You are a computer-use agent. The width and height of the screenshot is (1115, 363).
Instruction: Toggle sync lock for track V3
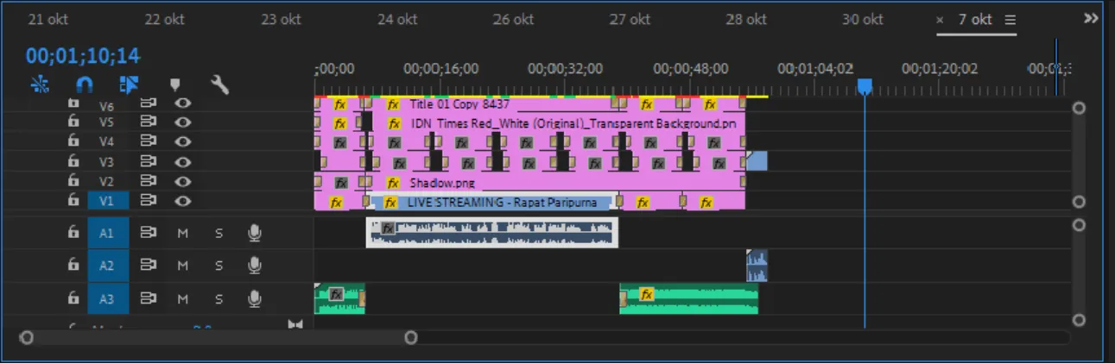tap(149, 161)
